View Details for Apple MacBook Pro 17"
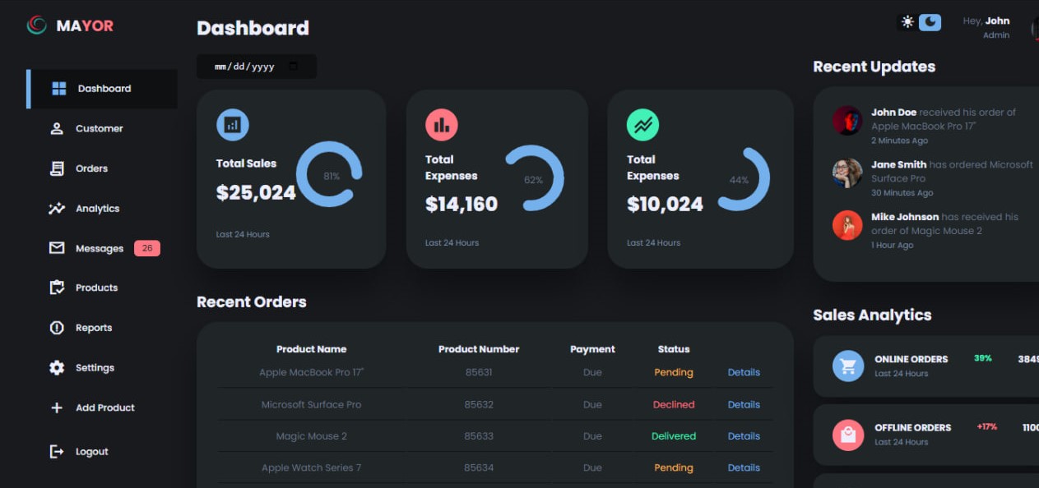Screen dimensions: 1039x488 click(x=744, y=372)
